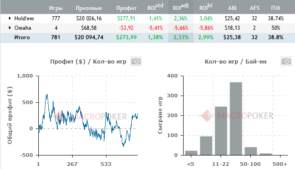Viewport: 295px width, 169px height.
Task: Click the <5 buy-in histogram bar
Action: (x=191, y=153)
